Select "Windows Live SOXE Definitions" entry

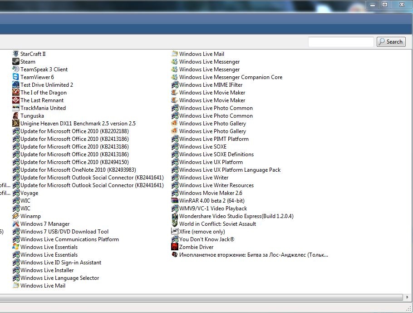216,154
